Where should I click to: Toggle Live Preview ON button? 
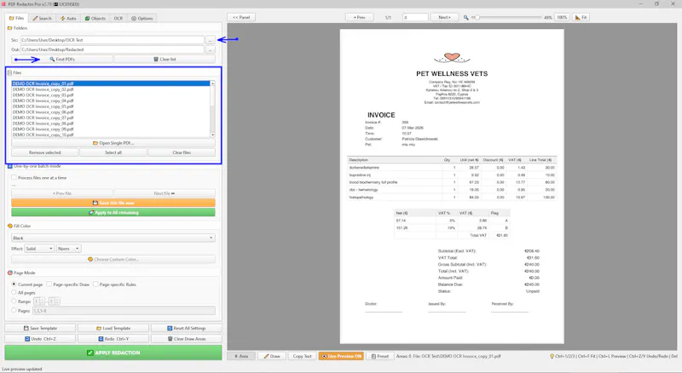click(341, 356)
